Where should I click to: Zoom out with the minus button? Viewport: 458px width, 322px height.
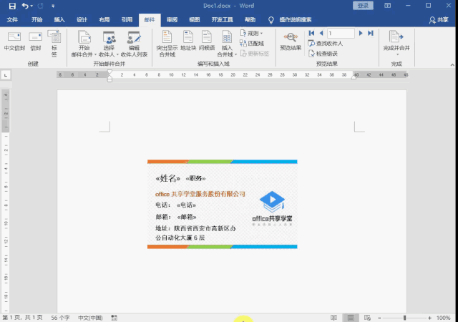tap(379, 318)
